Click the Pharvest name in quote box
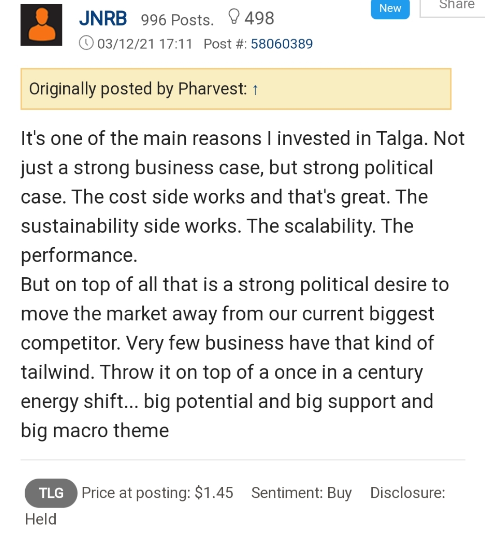 (x=212, y=89)
